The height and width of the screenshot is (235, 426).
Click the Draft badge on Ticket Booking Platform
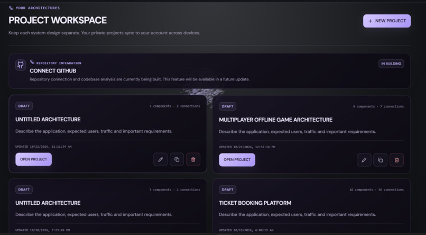(x=227, y=189)
